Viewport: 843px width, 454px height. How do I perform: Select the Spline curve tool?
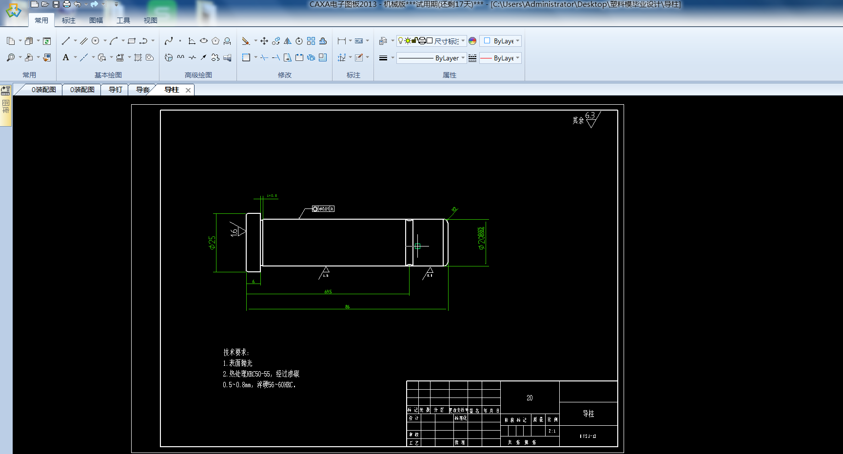pos(169,41)
